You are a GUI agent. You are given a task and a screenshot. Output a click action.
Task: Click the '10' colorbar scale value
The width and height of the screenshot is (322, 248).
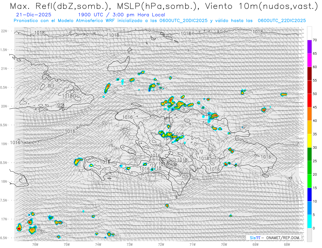pyautogui.click(x=315, y=201)
